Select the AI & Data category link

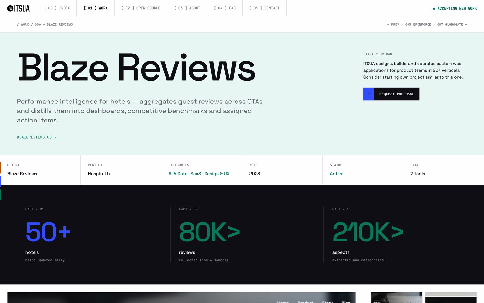point(178,174)
